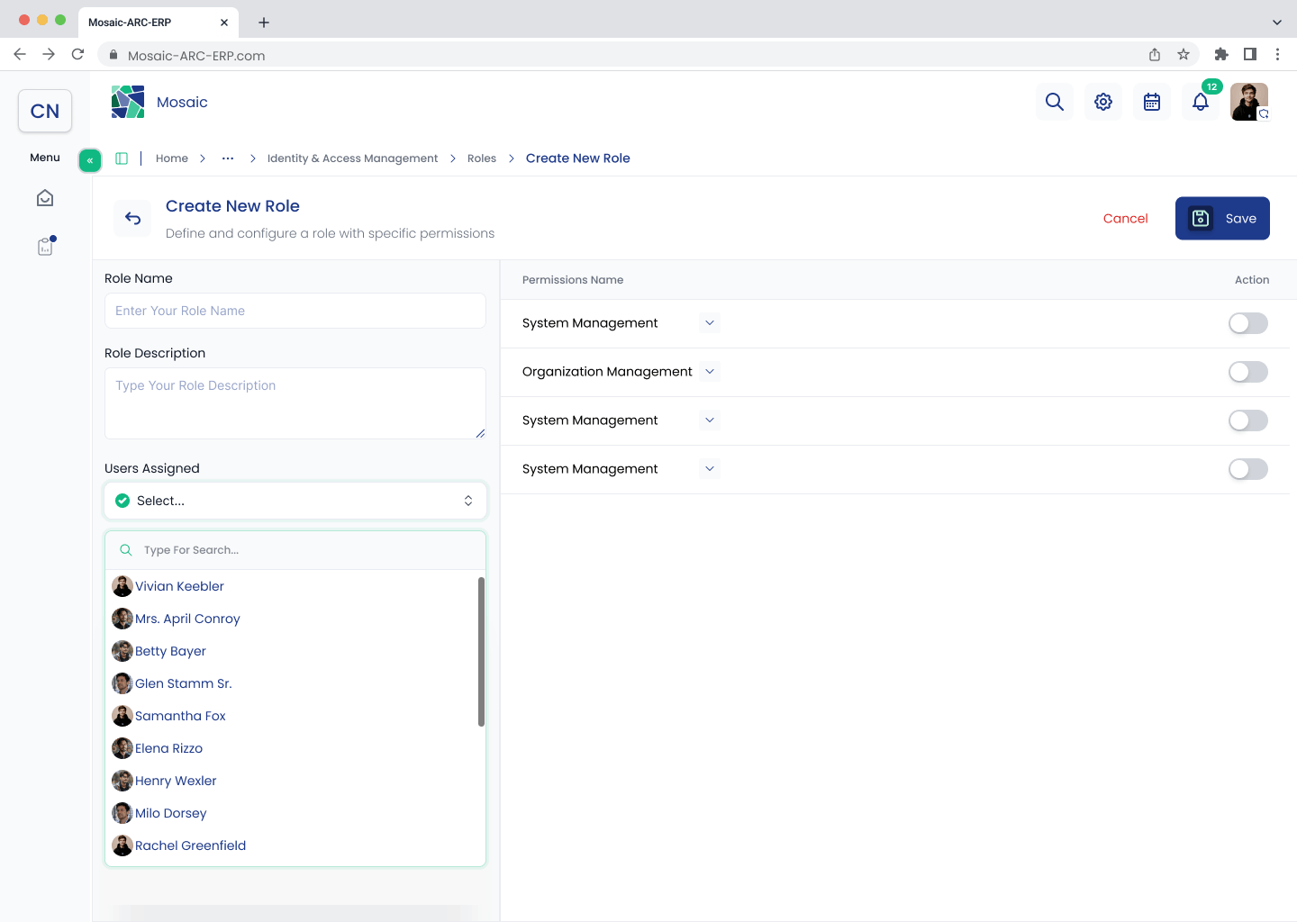Enable the first System Management toggle
Screen dimensions: 1297x922
coord(1248,323)
